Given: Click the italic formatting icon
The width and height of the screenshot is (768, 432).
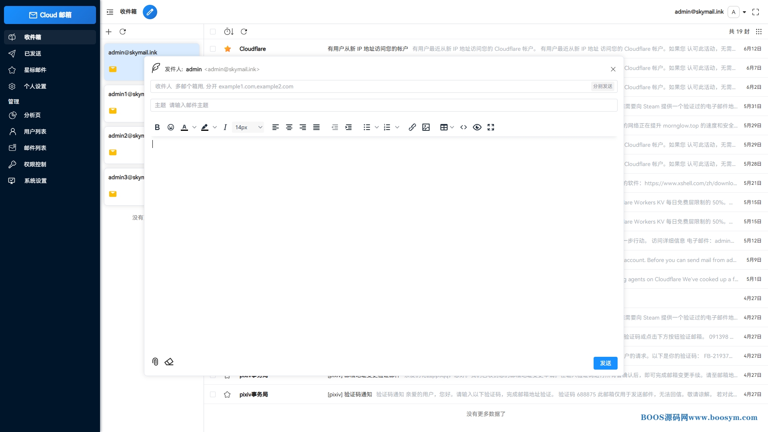Looking at the screenshot, I should pyautogui.click(x=225, y=127).
